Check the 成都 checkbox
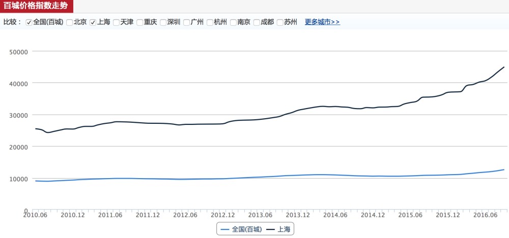Viewport: 509px width, 238px height. (257, 22)
